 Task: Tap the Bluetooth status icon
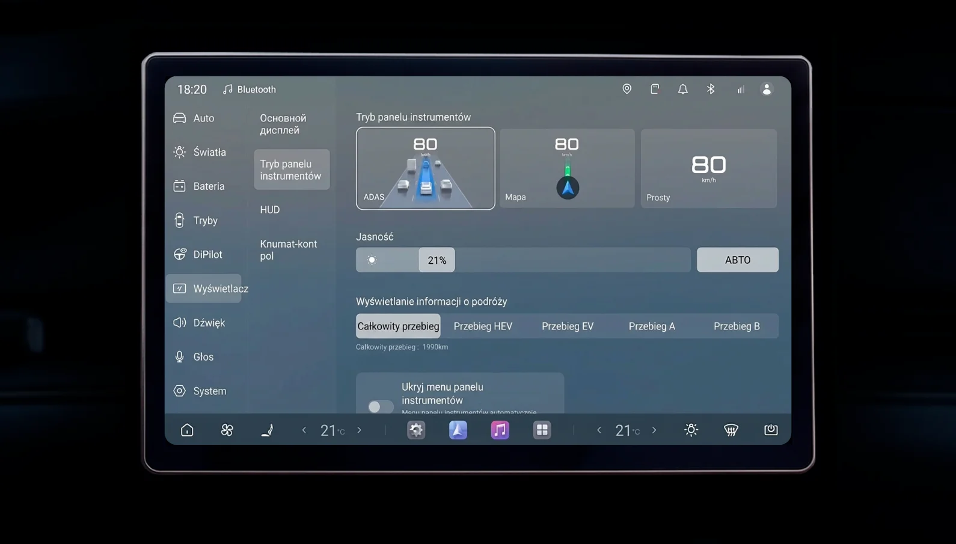click(711, 89)
